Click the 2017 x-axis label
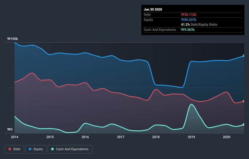This screenshot has height=159, width=249. pos(121,137)
